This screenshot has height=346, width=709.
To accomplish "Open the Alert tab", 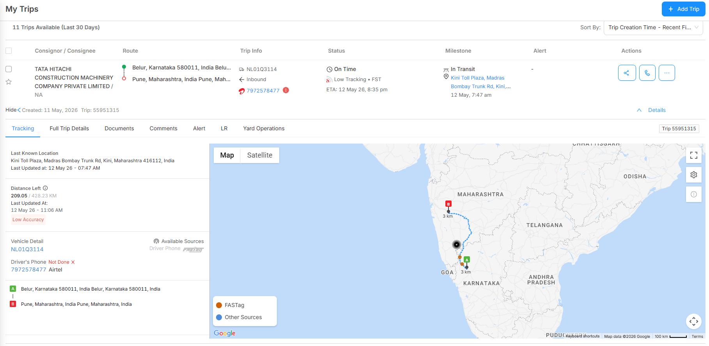I will [199, 128].
